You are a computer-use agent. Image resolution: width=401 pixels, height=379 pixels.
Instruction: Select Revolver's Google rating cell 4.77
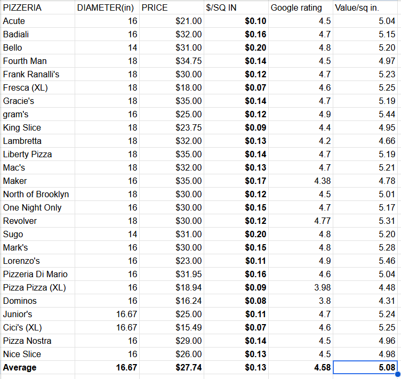[301, 221]
